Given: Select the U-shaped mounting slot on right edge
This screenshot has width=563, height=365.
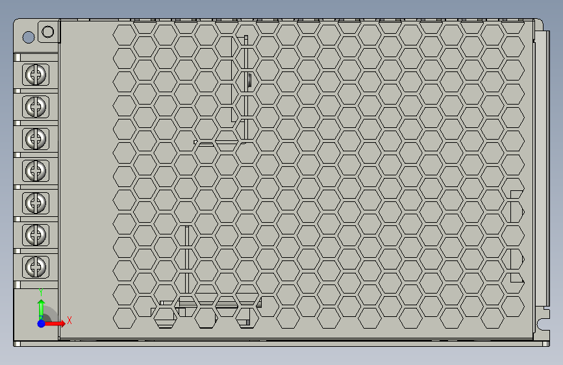Looking at the screenshot, I should [544, 324].
